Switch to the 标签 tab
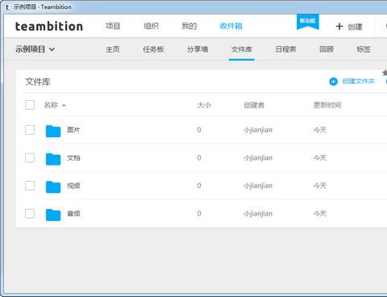The height and width of the screenshot is (297, 387). tap(364, 49)
